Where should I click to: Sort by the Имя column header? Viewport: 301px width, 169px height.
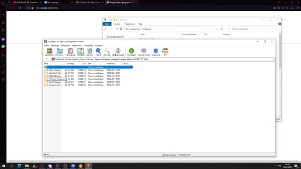click(x=46, y=64)
